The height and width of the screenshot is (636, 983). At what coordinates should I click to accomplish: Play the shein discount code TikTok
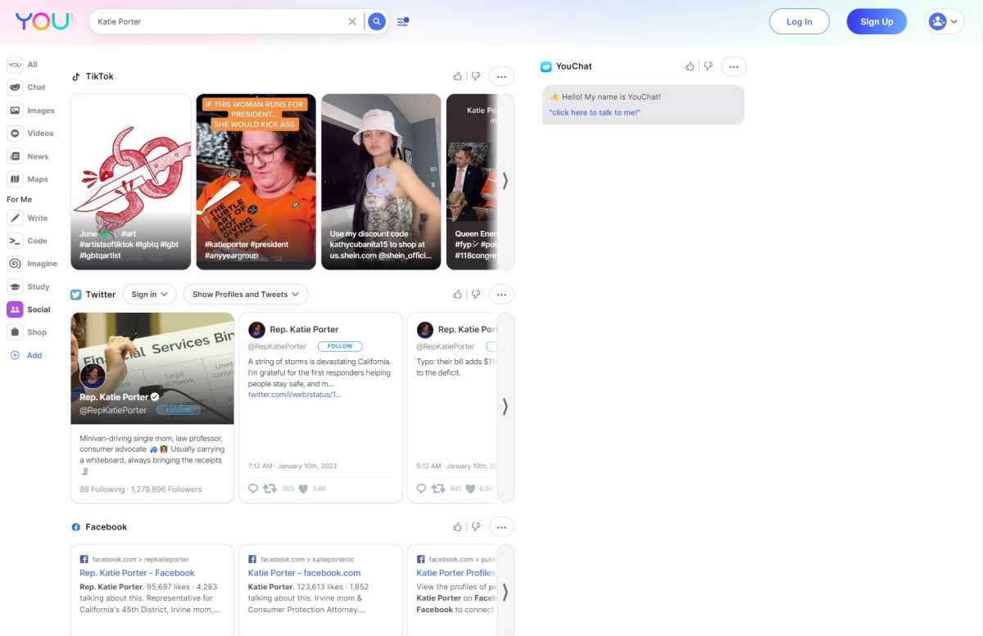point(381,181)
